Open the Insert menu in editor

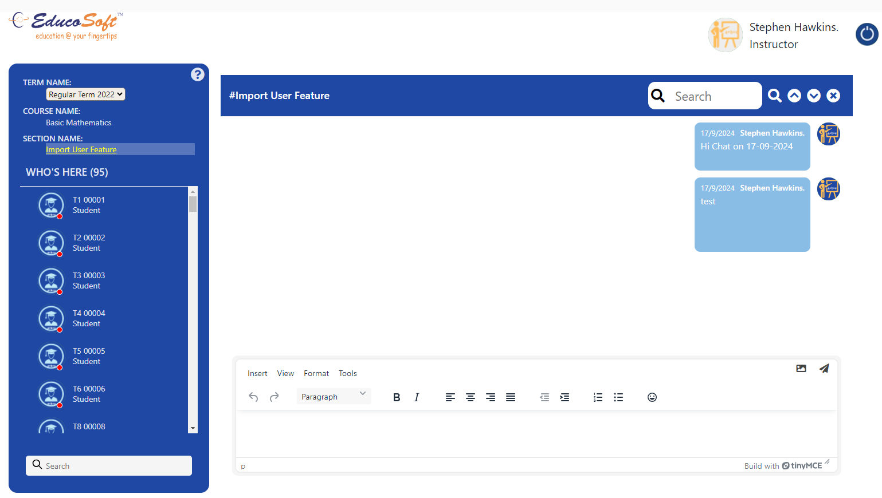[x=257, y=373]
